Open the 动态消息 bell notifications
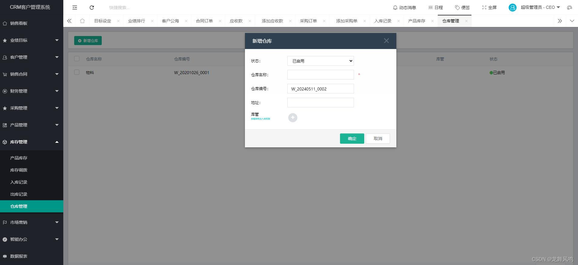The width and height of the screenshot is (578, 265). point(404,8)
